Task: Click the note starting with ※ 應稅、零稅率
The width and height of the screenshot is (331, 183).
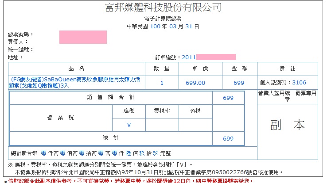Action: click(x=100, y=165)
